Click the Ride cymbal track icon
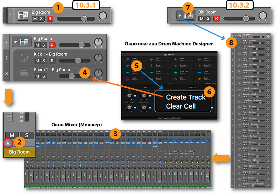 point(239,131)
